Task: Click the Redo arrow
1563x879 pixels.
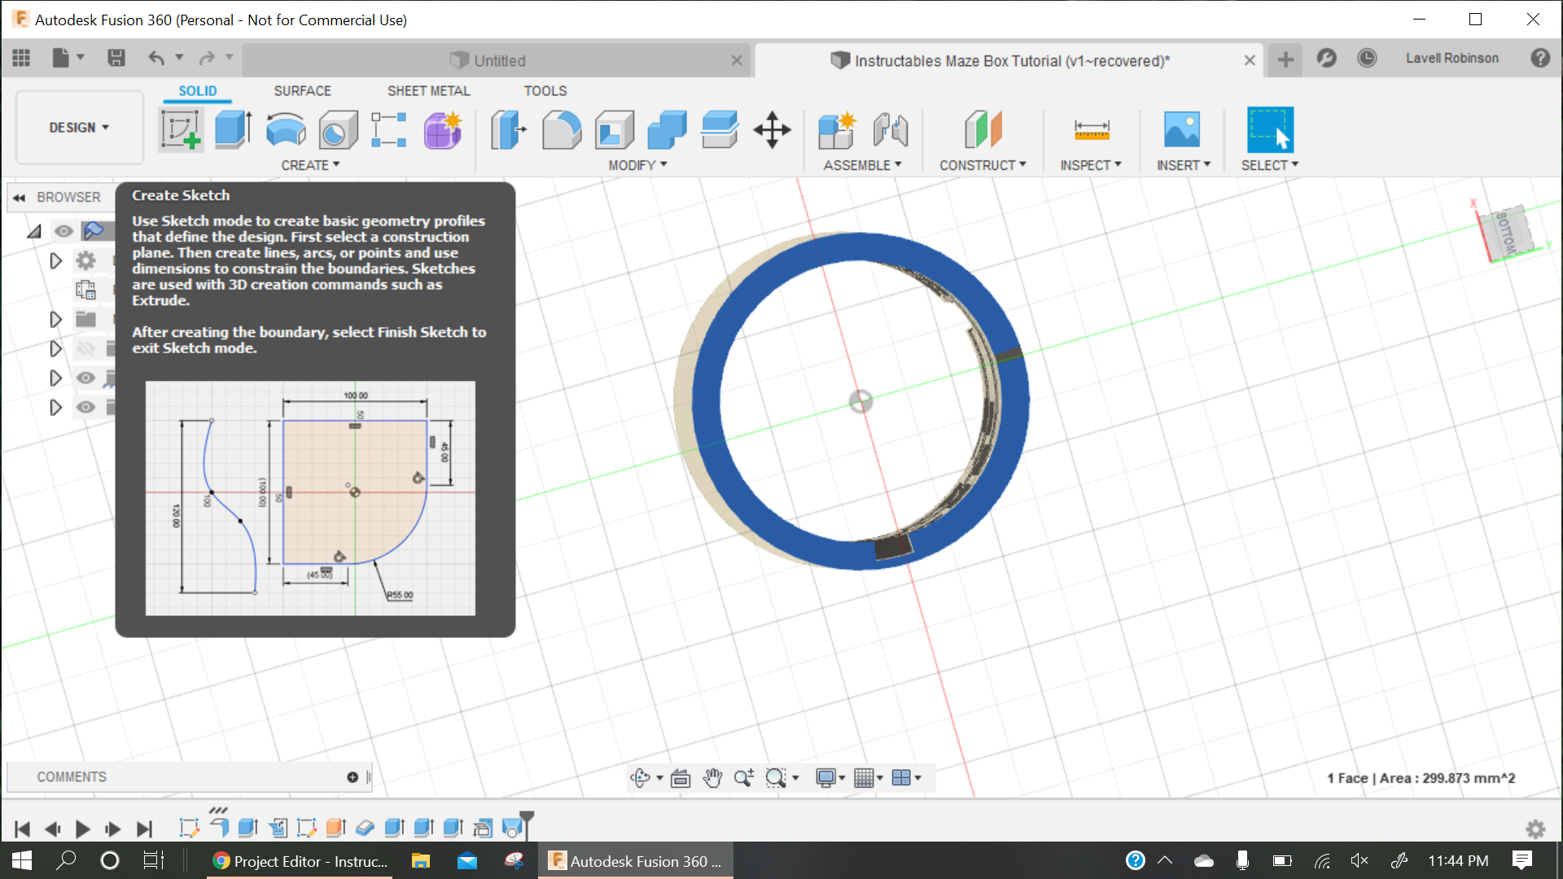Action: click(x=207, y=58)
